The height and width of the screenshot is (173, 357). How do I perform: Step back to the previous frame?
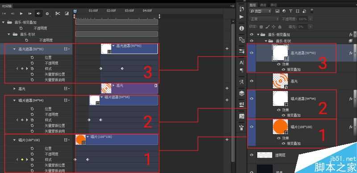(x=12, y=14)
